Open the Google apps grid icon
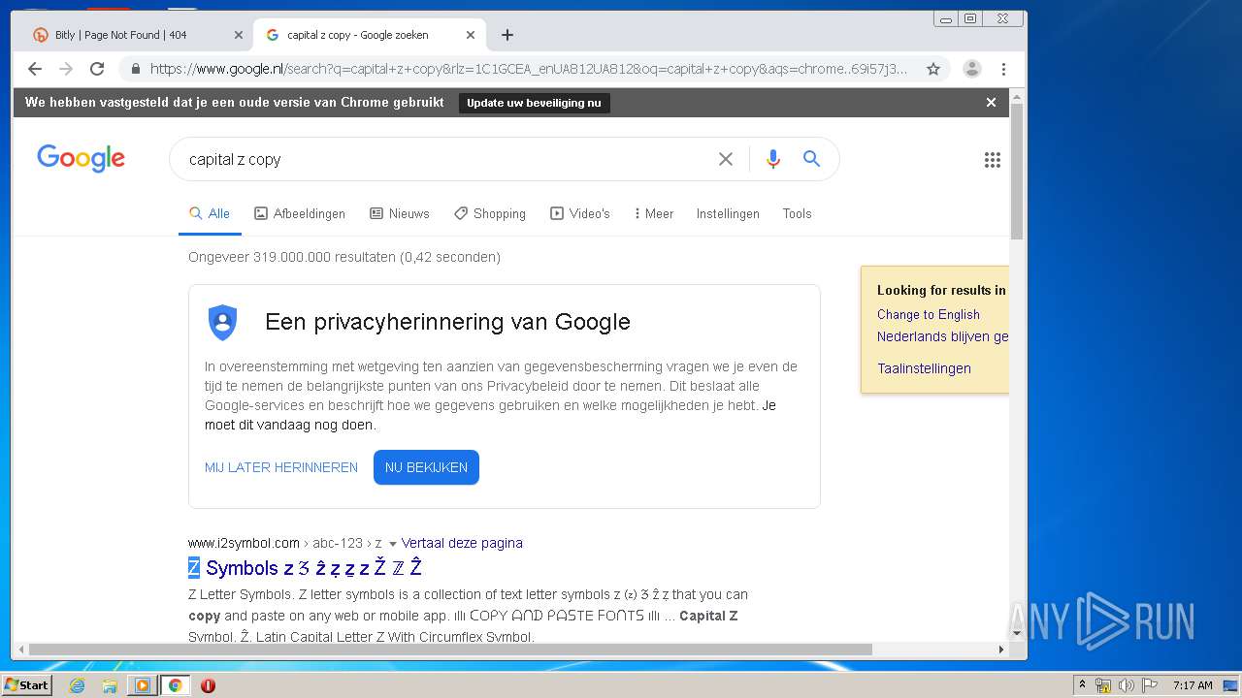Screen dimensions: 1242x698 pos(993,160)
